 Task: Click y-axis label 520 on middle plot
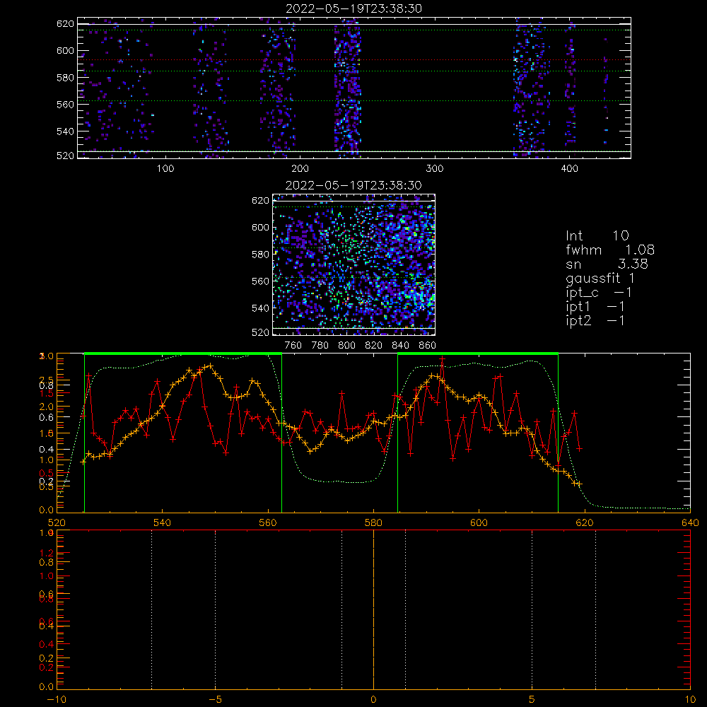point(260,332)
